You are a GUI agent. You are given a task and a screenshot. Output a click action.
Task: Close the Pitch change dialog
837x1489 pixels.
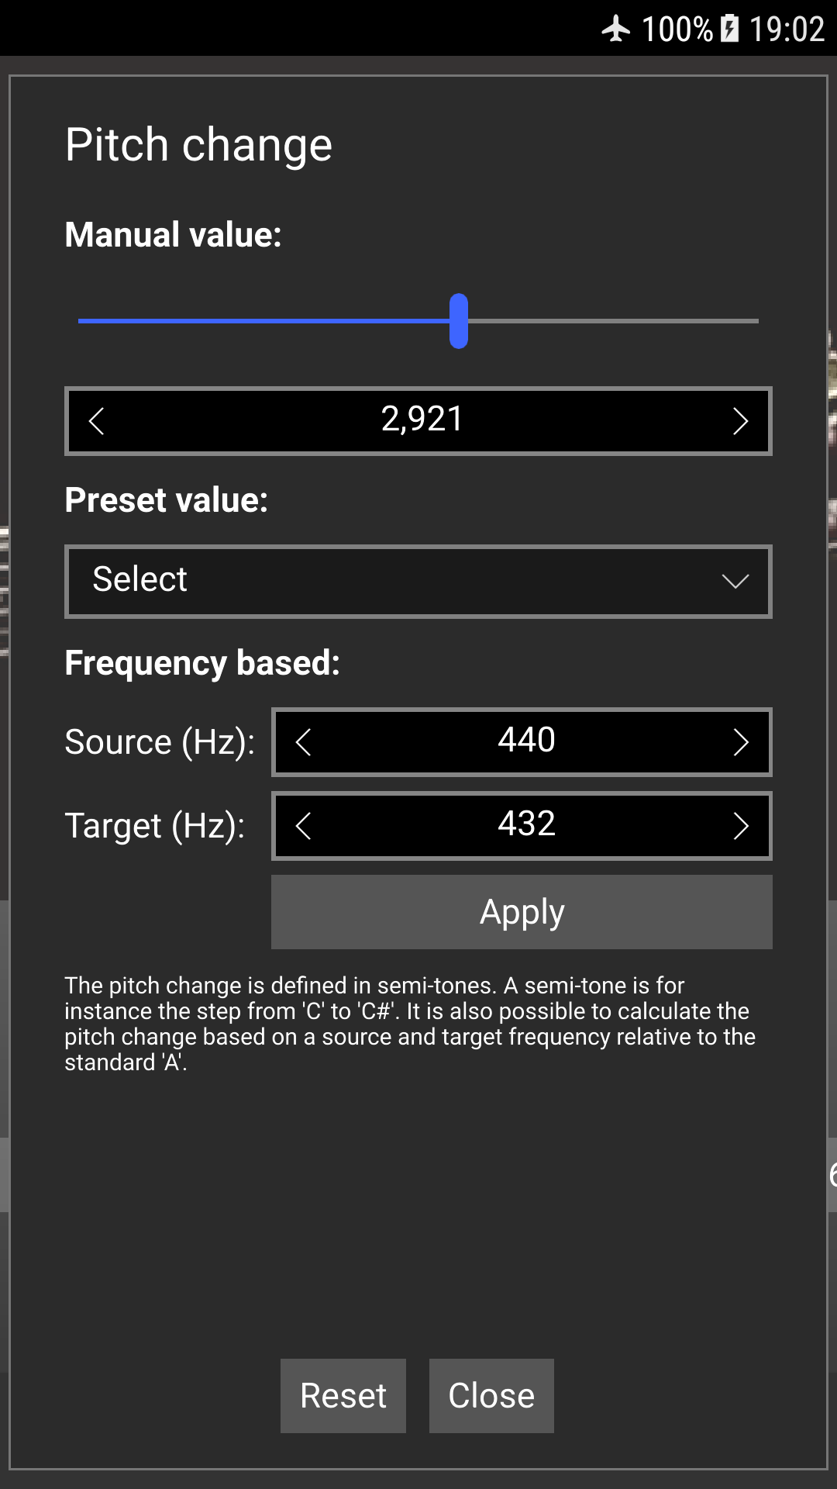click(x=491, y=1395)
